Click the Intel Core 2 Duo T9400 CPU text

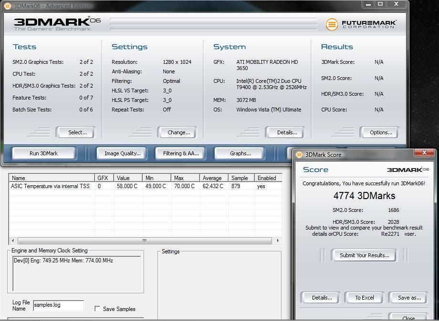[272, 84]
